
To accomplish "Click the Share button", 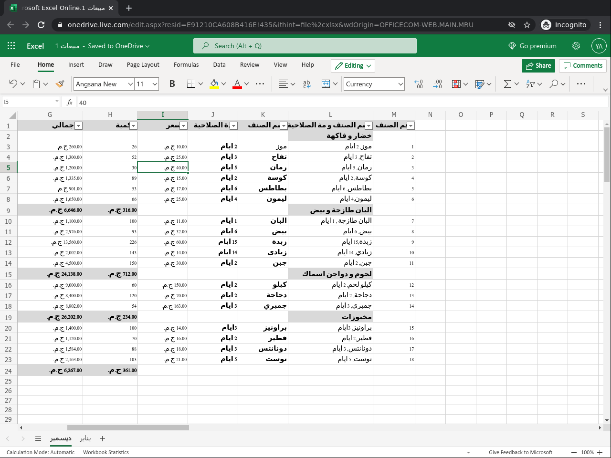I will tap(538, 66).
